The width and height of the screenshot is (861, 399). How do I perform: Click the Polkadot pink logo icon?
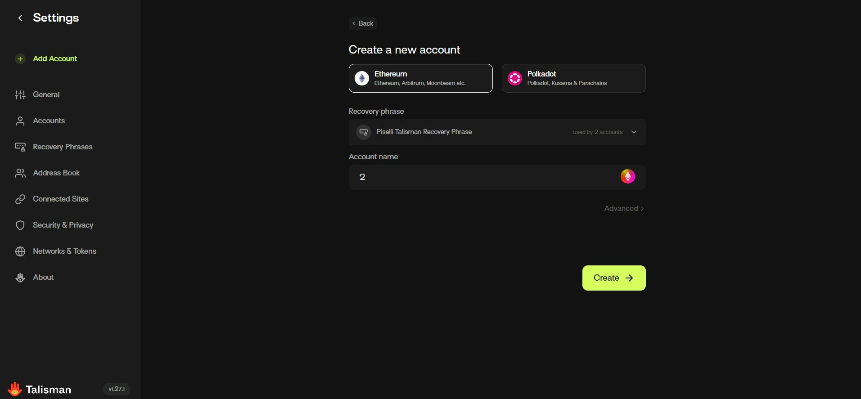[515, 78]
